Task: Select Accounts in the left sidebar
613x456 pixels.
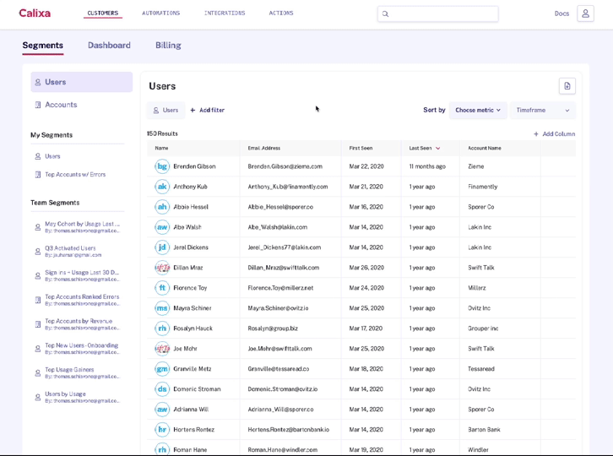Action: (61, 105)
